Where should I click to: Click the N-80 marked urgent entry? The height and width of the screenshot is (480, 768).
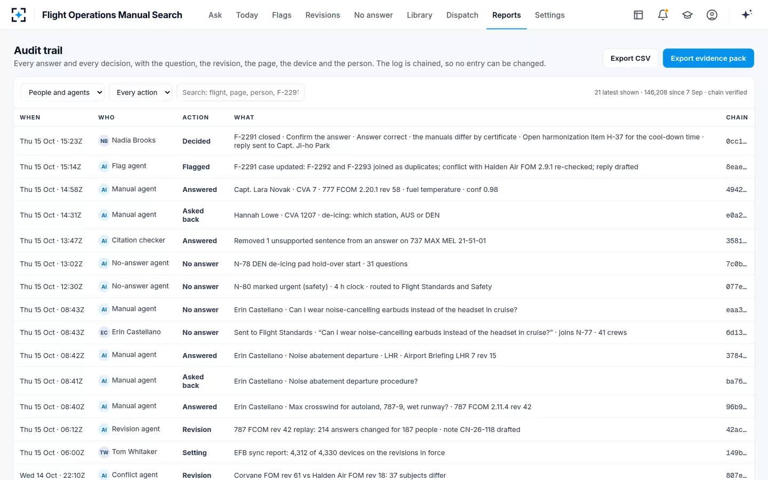click(363, 287)
